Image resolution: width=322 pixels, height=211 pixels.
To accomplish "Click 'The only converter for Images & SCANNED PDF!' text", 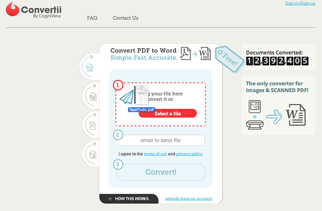I will click(x=277, y=87).
